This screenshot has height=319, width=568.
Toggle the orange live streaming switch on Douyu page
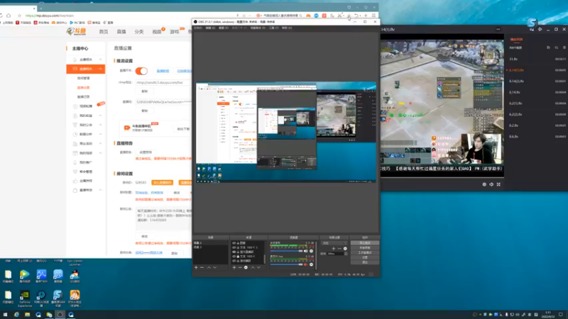tap(141, 71)
